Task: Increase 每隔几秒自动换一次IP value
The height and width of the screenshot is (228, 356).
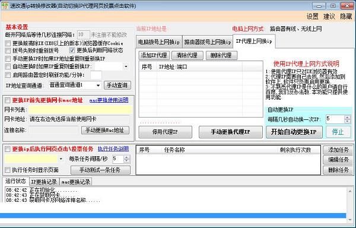Action: click(x=347, y=118)
